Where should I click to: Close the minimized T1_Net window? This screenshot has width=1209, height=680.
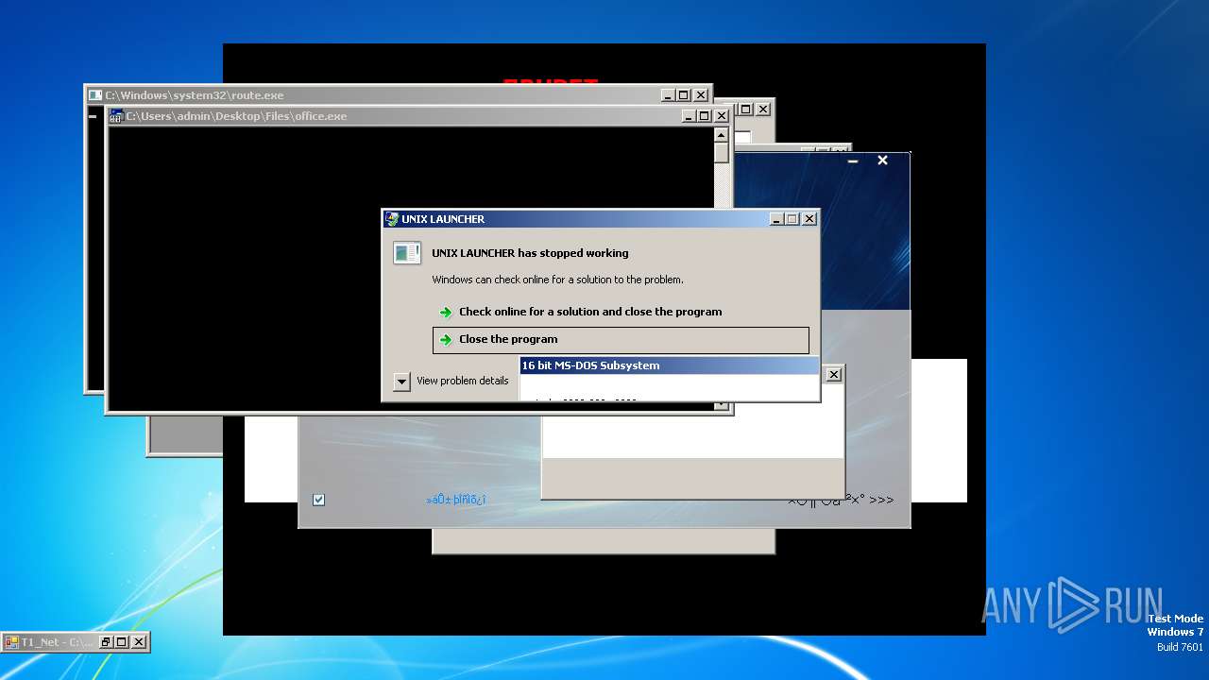coord(139,642)
